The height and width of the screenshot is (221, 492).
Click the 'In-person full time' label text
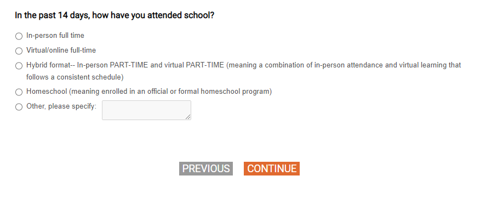coord(55,36)
